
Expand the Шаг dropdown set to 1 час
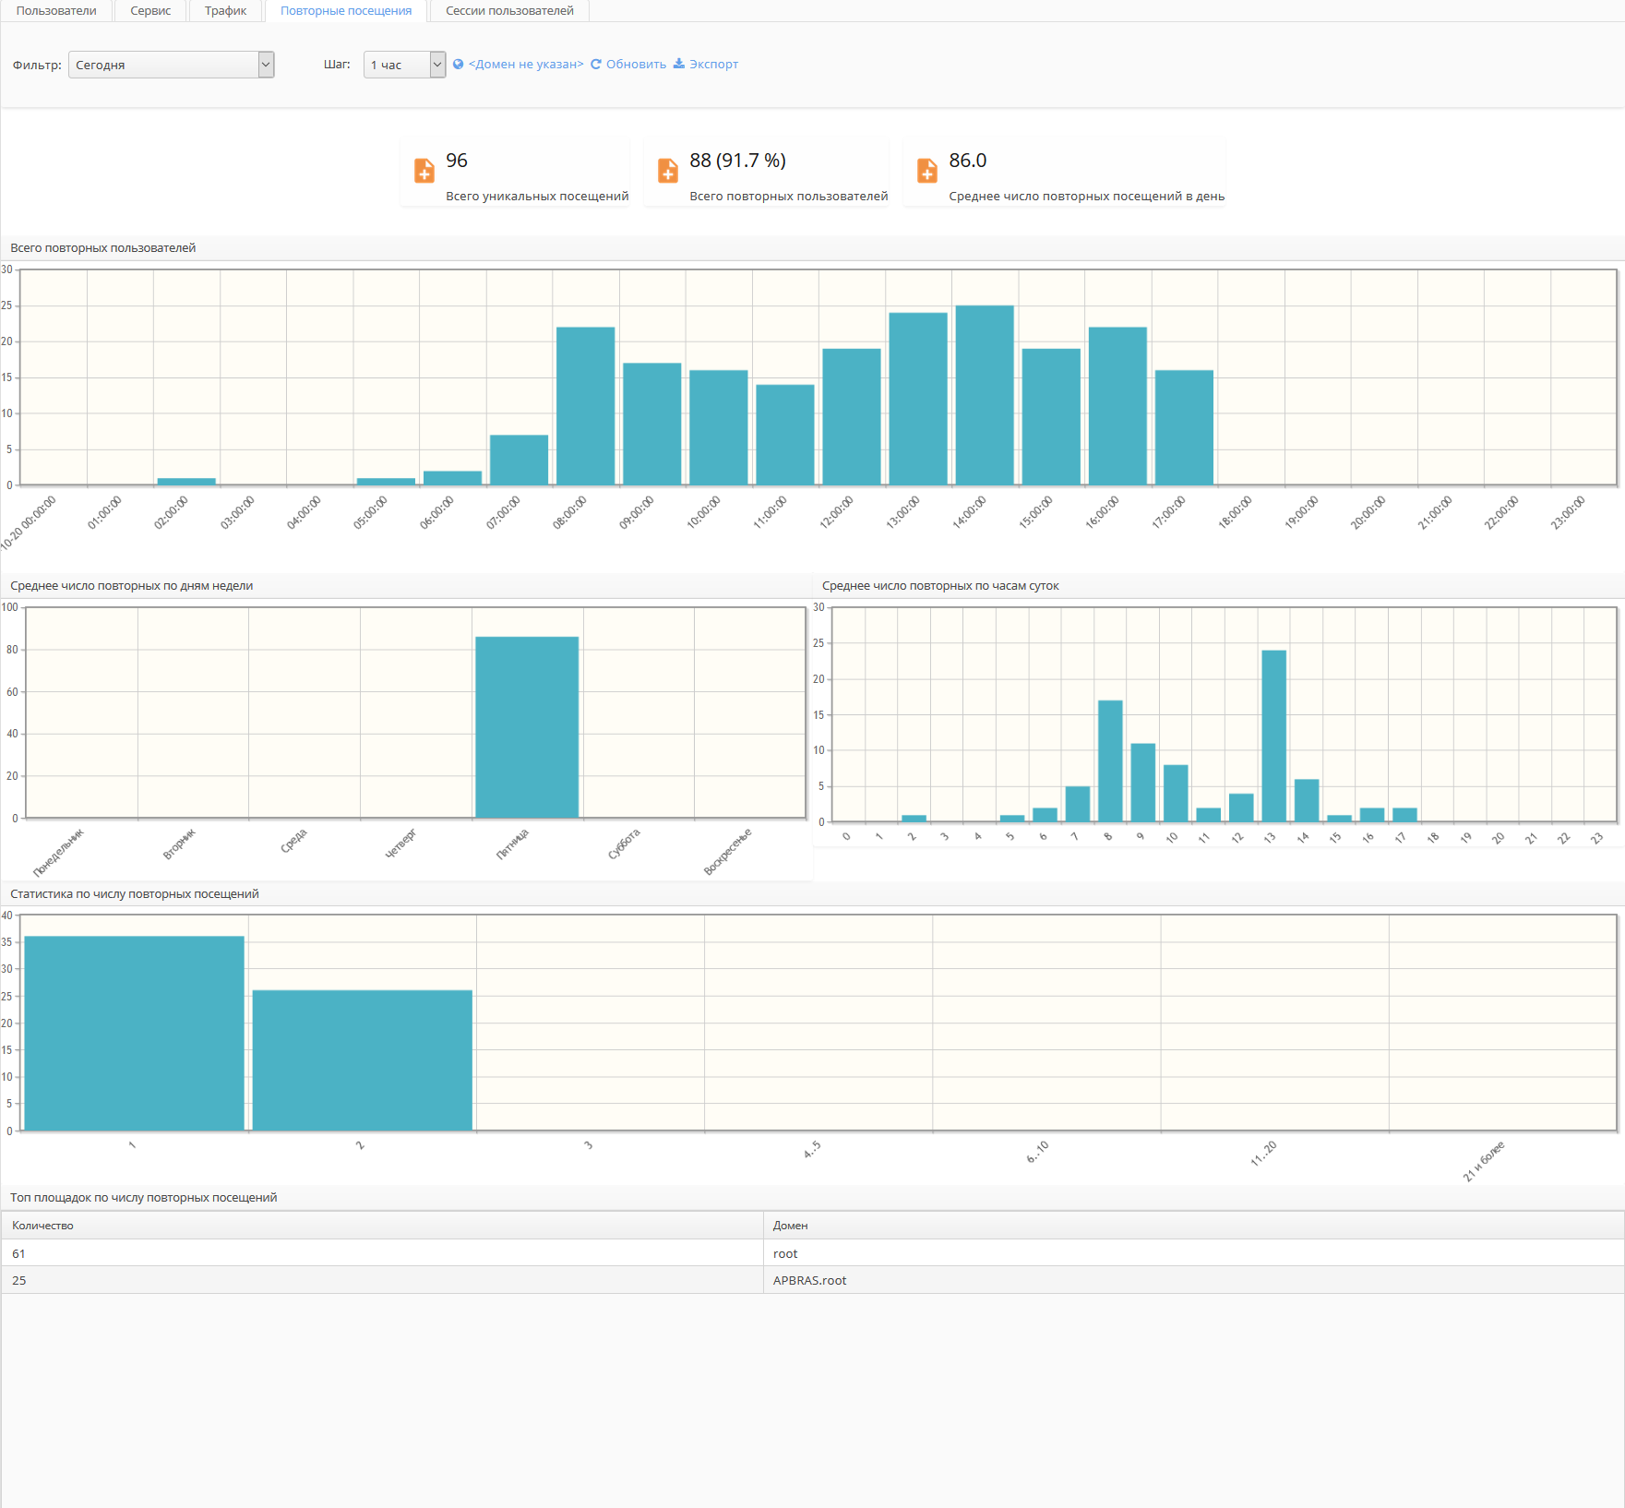tap(404, 65)
